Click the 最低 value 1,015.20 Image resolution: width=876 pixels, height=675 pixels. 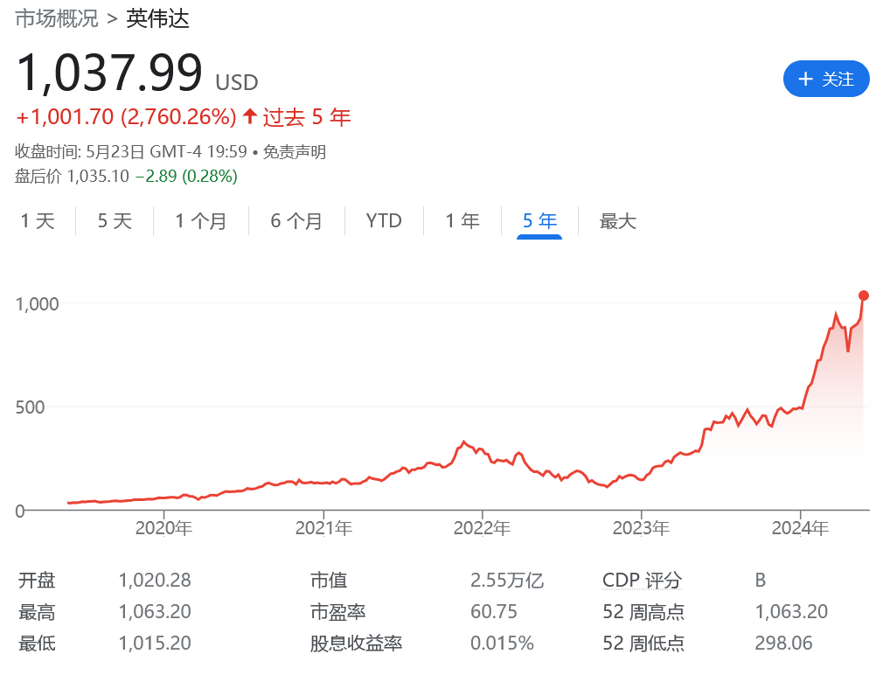(x=155, y=644)
